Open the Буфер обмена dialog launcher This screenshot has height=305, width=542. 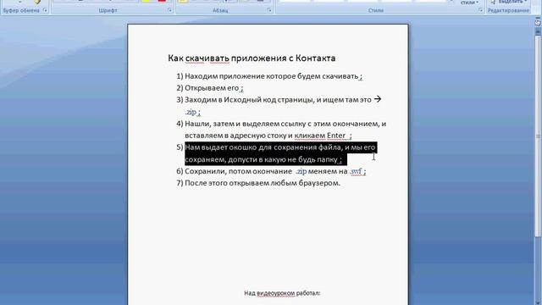(x=45, y=10)
